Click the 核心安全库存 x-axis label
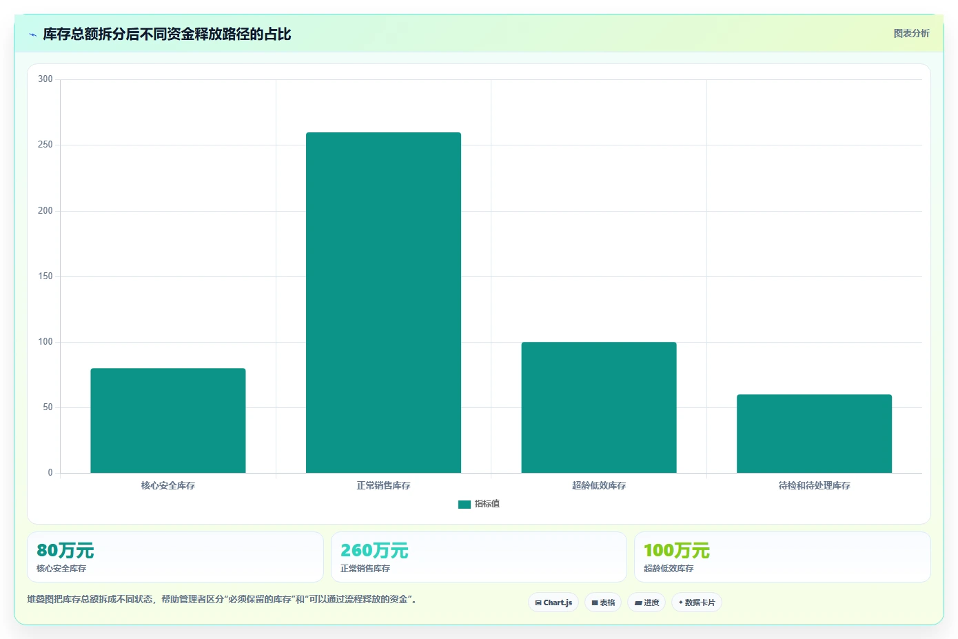958x639 pixels. coord(168,485)
